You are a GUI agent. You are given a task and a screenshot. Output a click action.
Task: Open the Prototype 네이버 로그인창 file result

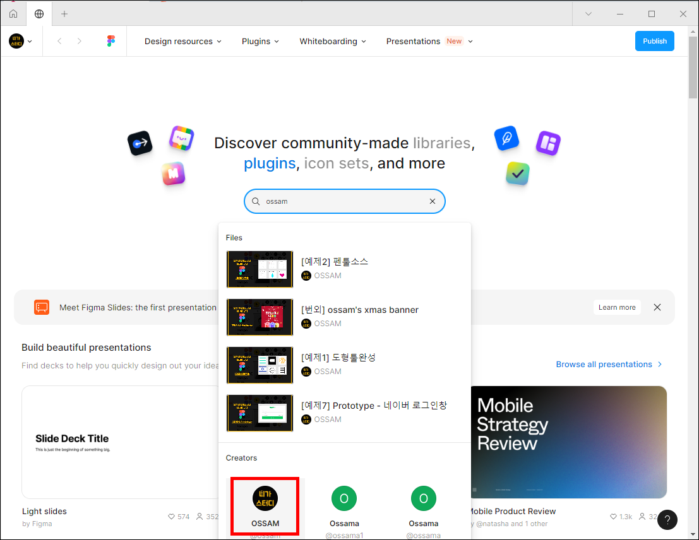click(x=344, y=413)
